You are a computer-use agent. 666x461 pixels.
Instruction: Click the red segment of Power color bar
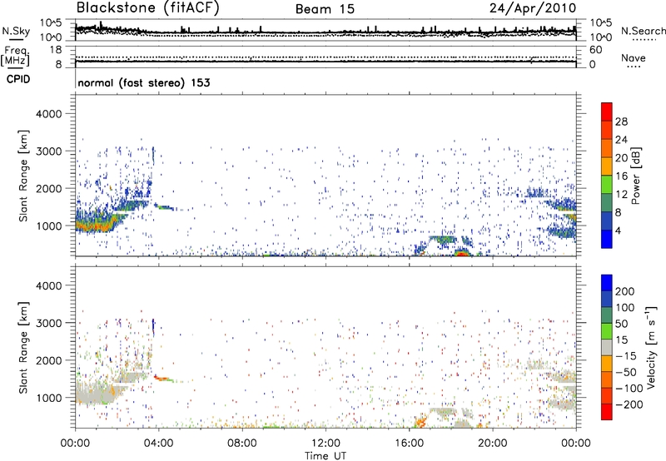point(607,112)
